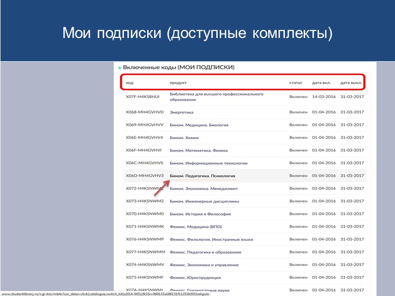Click the 'продукт' column header
This screenshot has height=296, width=395.
(178, 83)
